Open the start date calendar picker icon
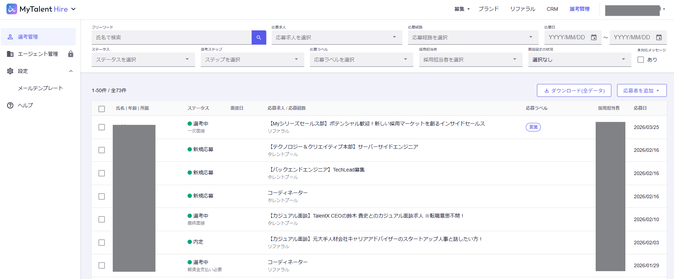 594,38
